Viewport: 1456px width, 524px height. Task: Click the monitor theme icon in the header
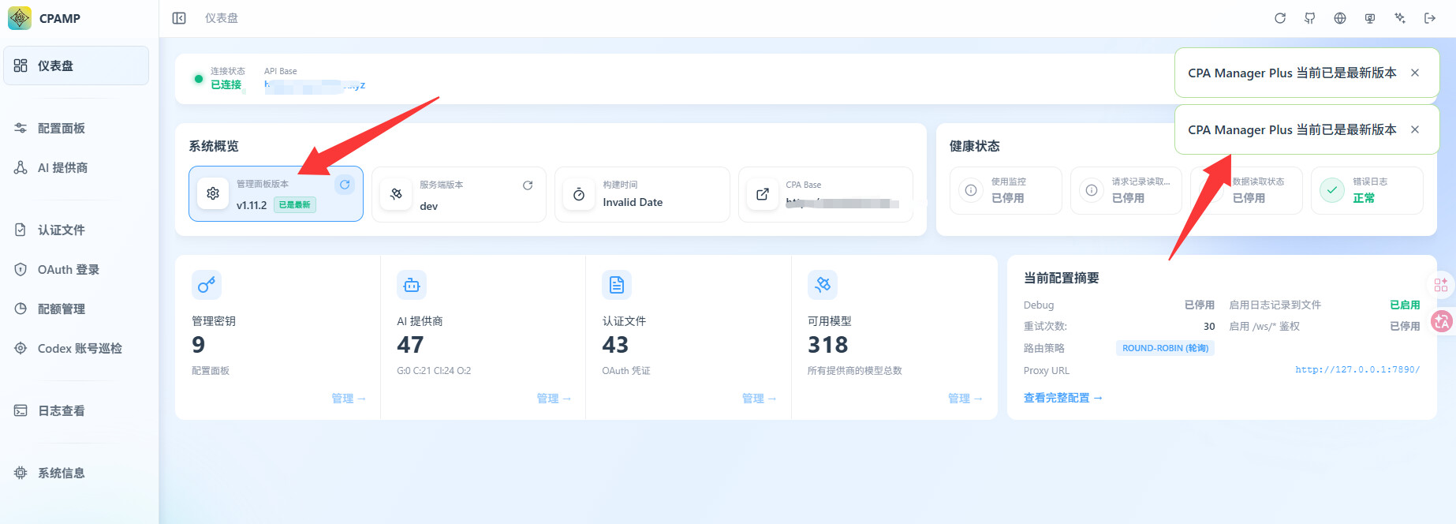pos(1370,18)
